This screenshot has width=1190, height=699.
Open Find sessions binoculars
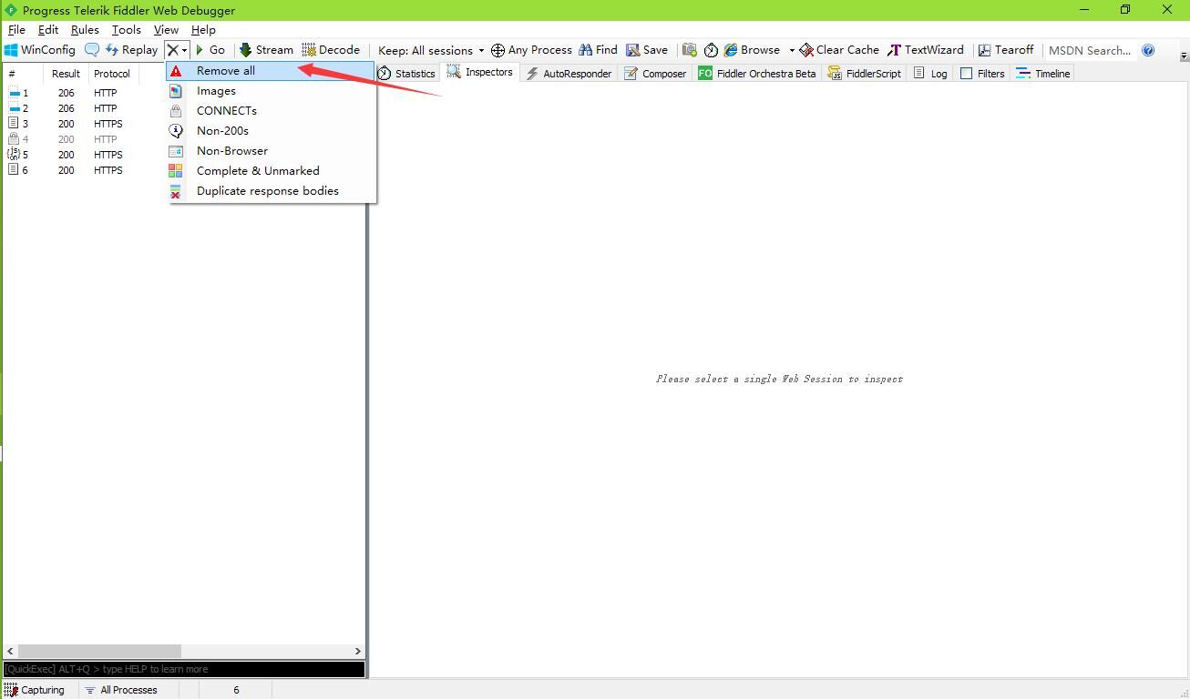598,50
